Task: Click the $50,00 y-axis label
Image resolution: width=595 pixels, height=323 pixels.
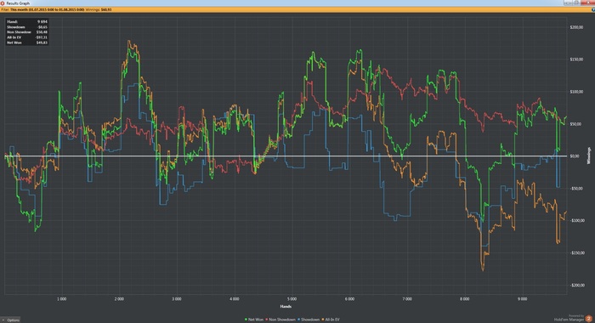Action: [575, 124]
